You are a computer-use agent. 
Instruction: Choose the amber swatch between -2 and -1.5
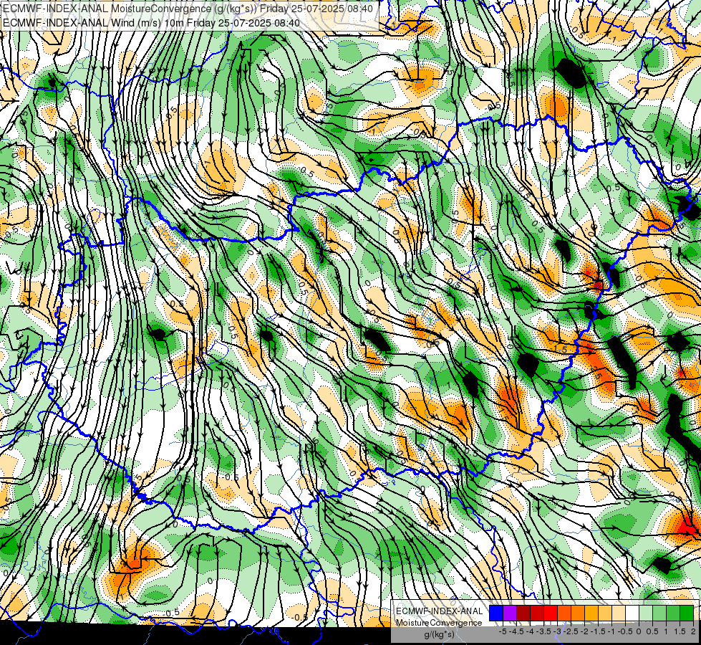591,613
